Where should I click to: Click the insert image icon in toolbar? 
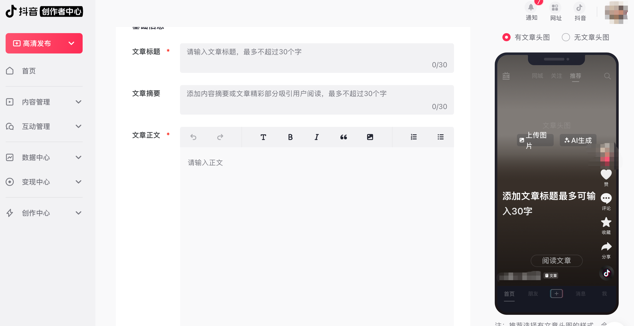click(x=370, y=137)
